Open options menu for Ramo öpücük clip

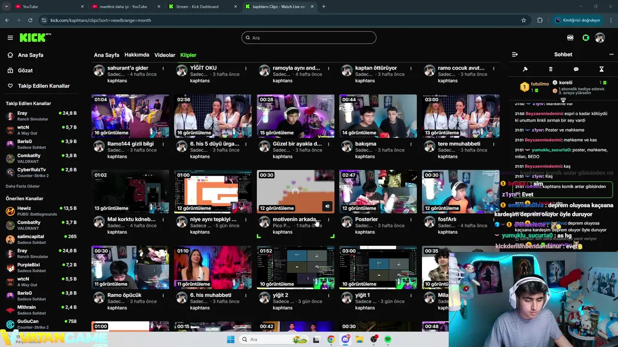click(163, 295)
